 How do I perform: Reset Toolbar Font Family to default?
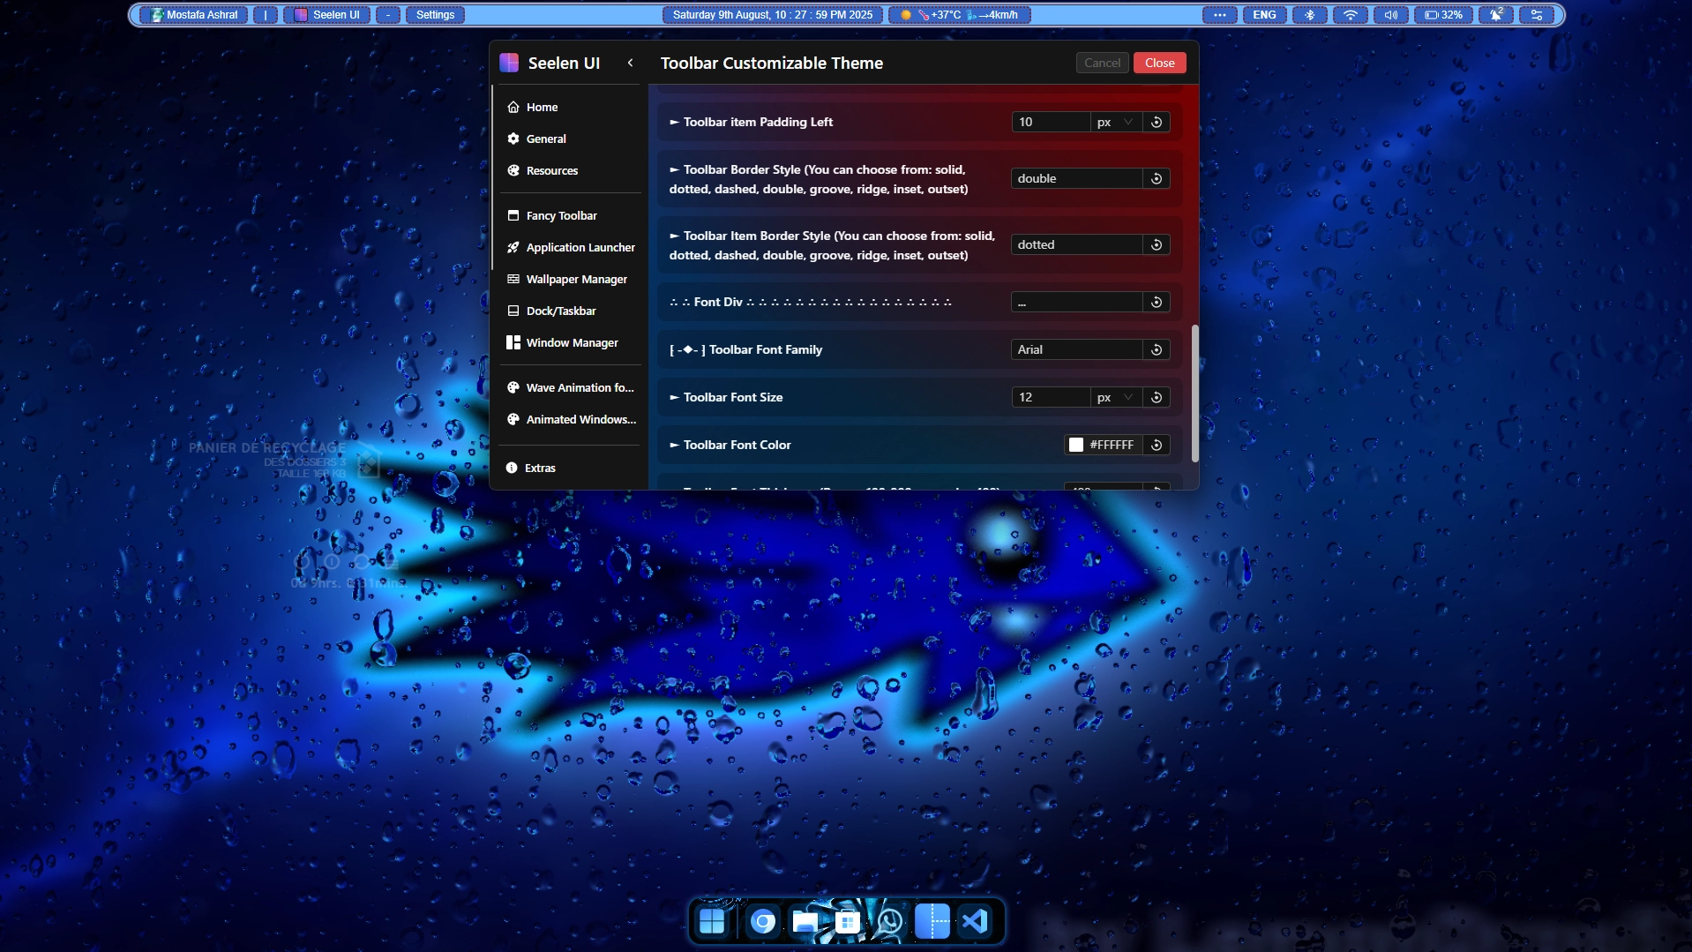[x=1157, y=349]
